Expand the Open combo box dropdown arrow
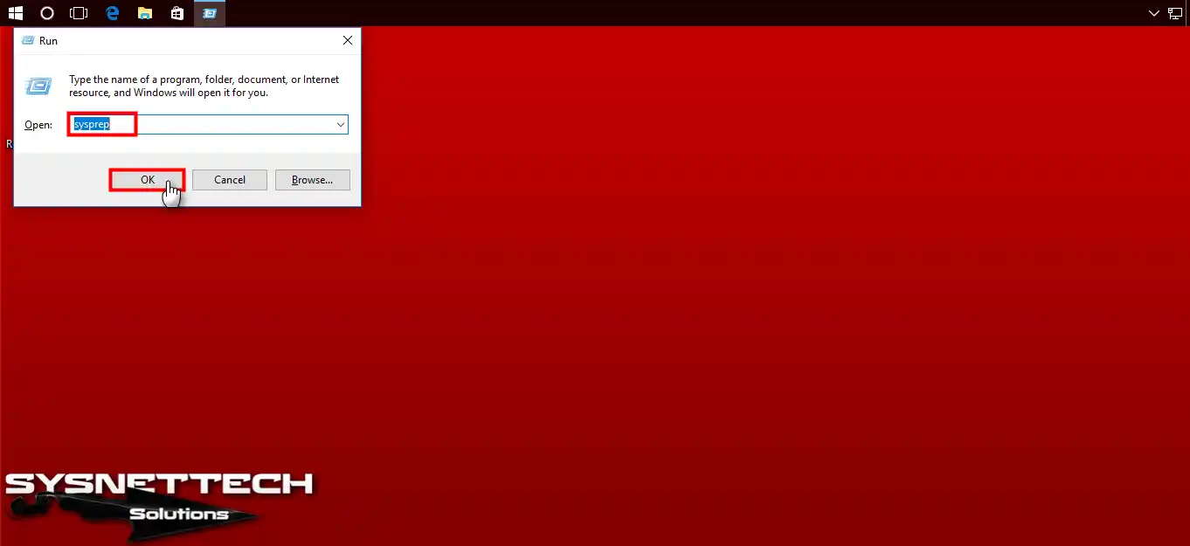The height and width of the screenshot is (546, 1190). [340, 125]
